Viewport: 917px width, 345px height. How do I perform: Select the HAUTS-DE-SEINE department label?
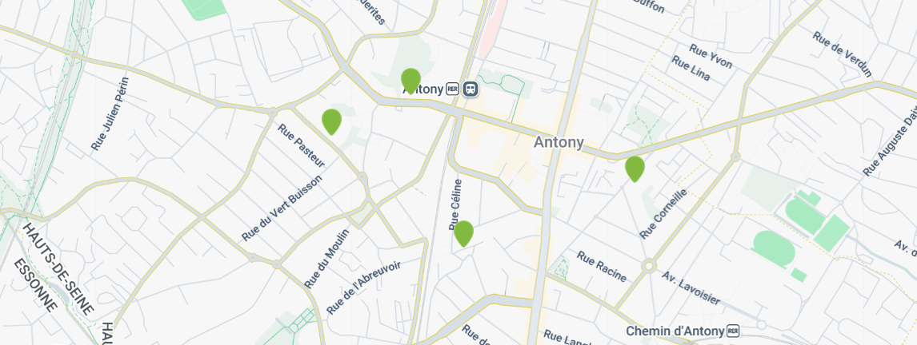click(58, 268)
